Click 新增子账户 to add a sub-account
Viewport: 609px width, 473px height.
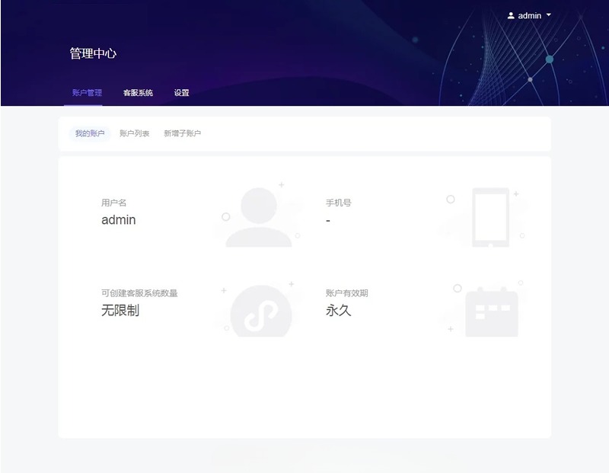(181, 133)
